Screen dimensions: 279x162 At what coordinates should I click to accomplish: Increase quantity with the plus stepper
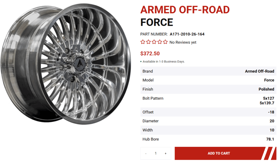[x=165, y=153]
